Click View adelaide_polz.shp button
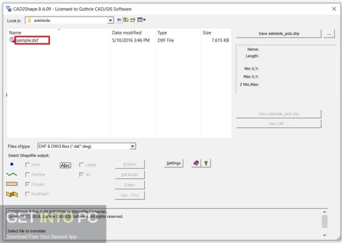This screenshot has width=342, height=243. pos(279,114)
